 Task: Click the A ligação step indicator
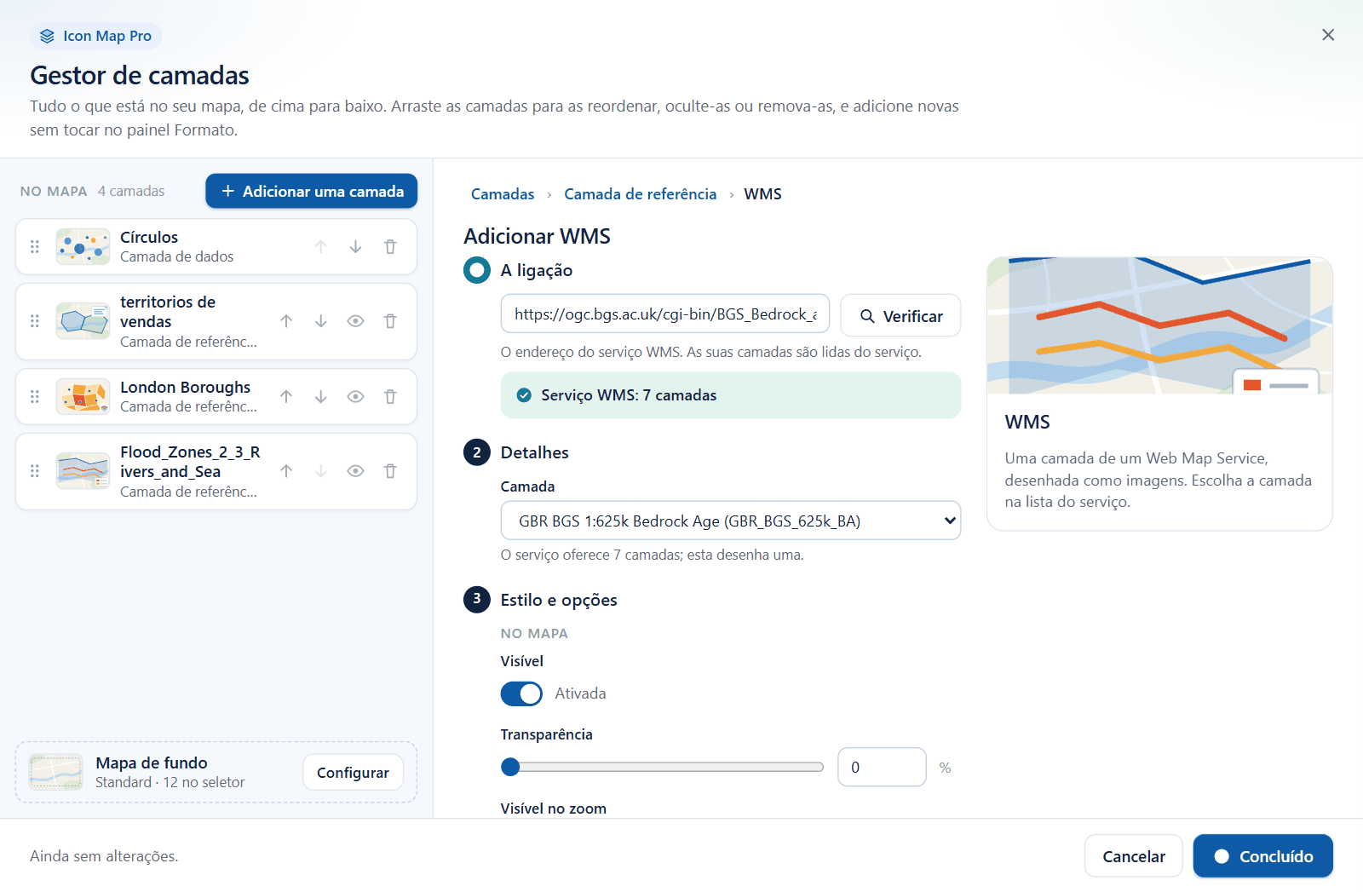point(477,270)
